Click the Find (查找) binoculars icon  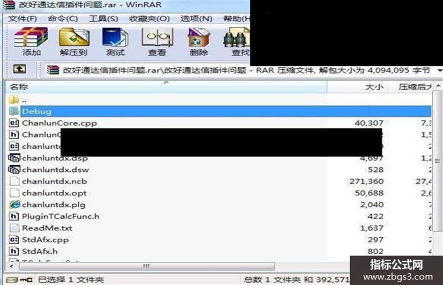(x=237, y=38)
